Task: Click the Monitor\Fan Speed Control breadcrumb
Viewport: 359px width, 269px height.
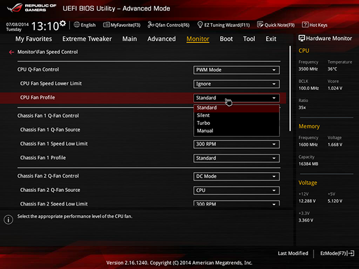Action: (x=48, y=52)
